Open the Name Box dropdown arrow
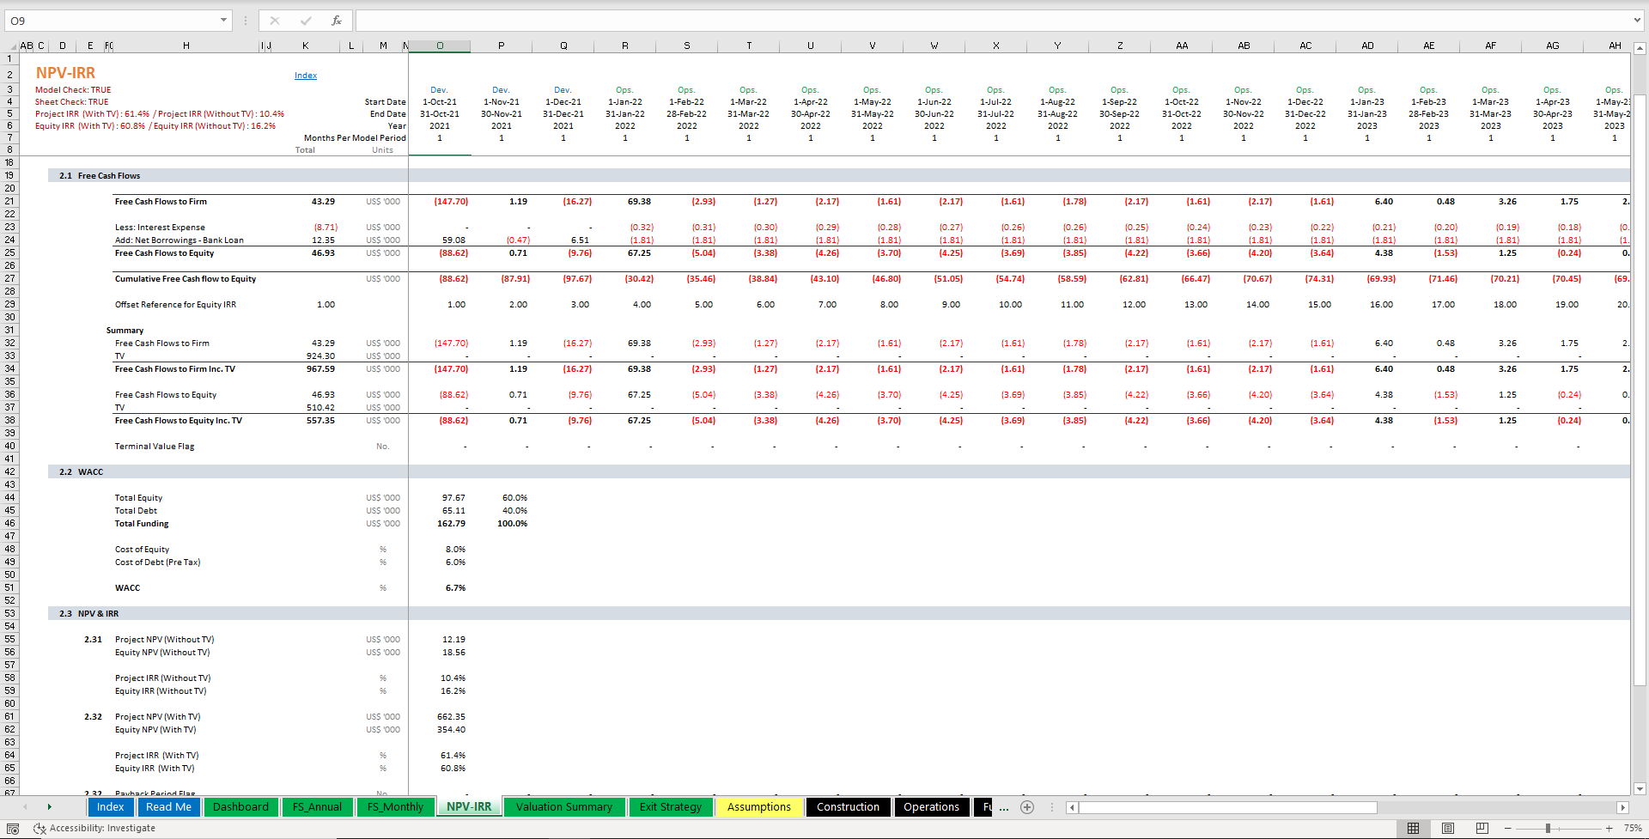This screenshot has height=839, width=1649. (x=223, y=20)
